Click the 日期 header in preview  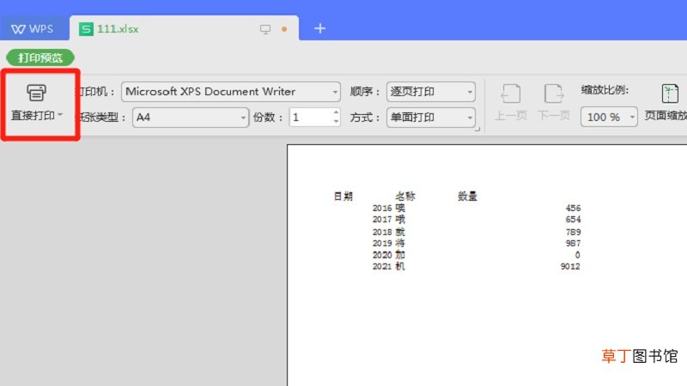click(x=343, y=196)
